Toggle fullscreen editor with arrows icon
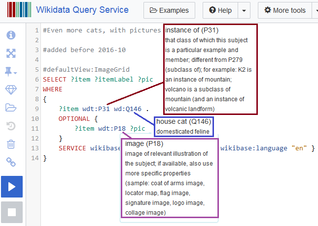 [x=11, y=54]
